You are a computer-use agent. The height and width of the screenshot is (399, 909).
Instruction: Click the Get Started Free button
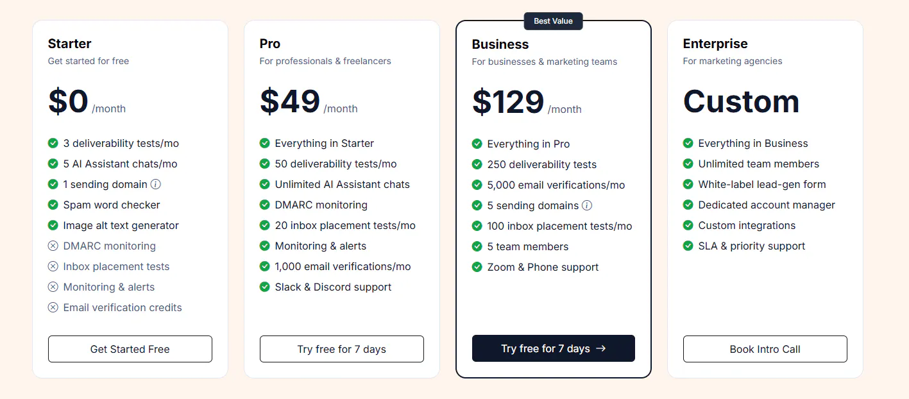[x=130, y=349]
